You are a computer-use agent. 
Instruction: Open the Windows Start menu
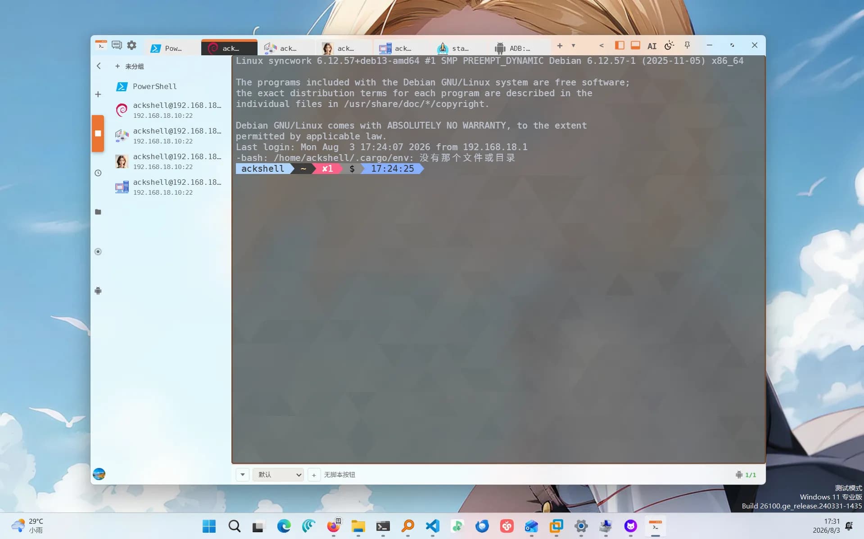pyautogui.click(x=209, y=526)
